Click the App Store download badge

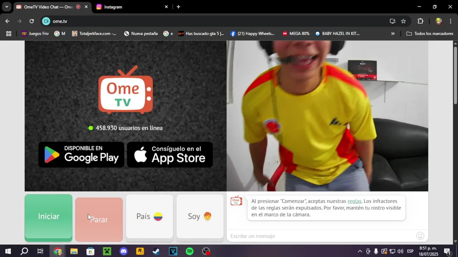point(170,155)
